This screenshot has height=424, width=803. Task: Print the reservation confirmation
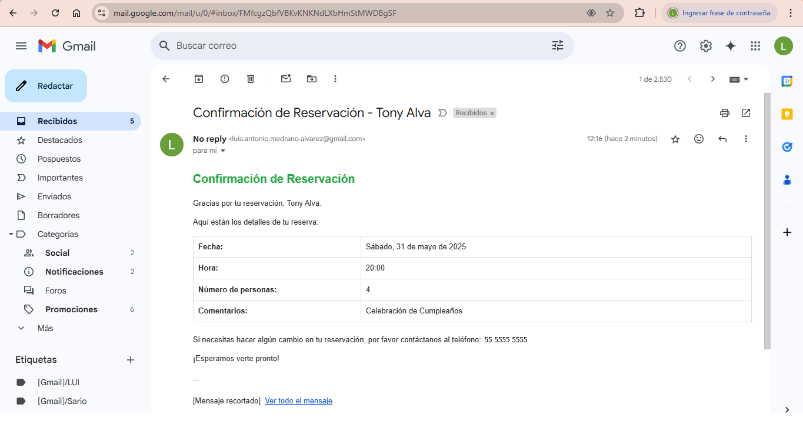(724, 112)
